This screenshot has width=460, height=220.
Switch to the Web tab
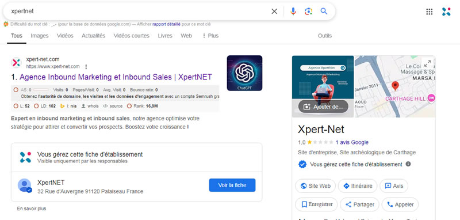pos(186,36)
